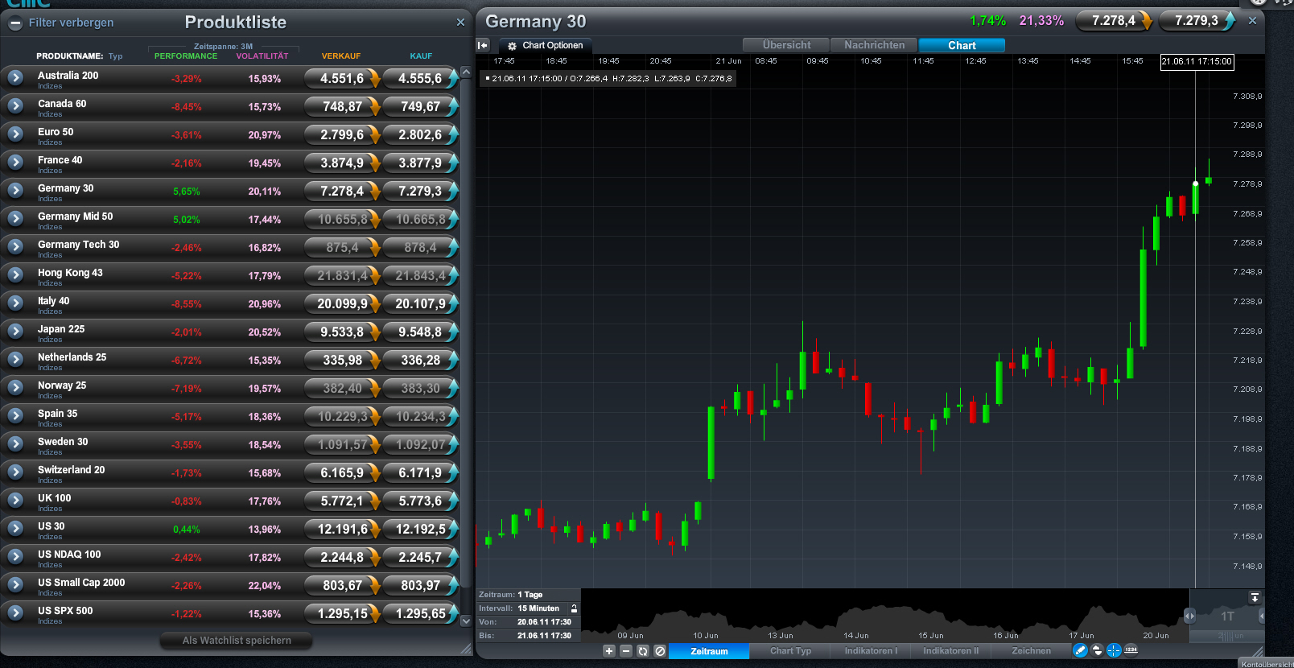The width and height of the screenshot is (1294, 668).
Task: Click the product list scroll-up arrow
Action: click(465, 72)
